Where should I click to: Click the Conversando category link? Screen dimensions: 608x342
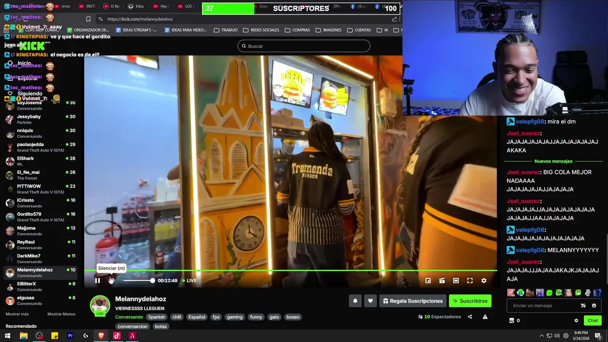129,317
